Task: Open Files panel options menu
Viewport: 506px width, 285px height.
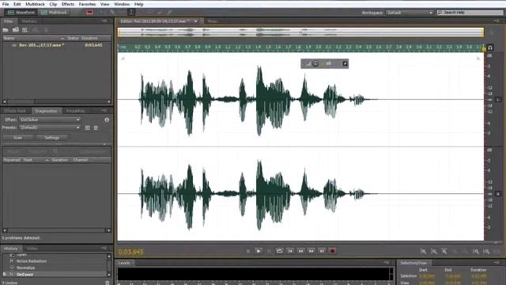Action: click(104, 21)
